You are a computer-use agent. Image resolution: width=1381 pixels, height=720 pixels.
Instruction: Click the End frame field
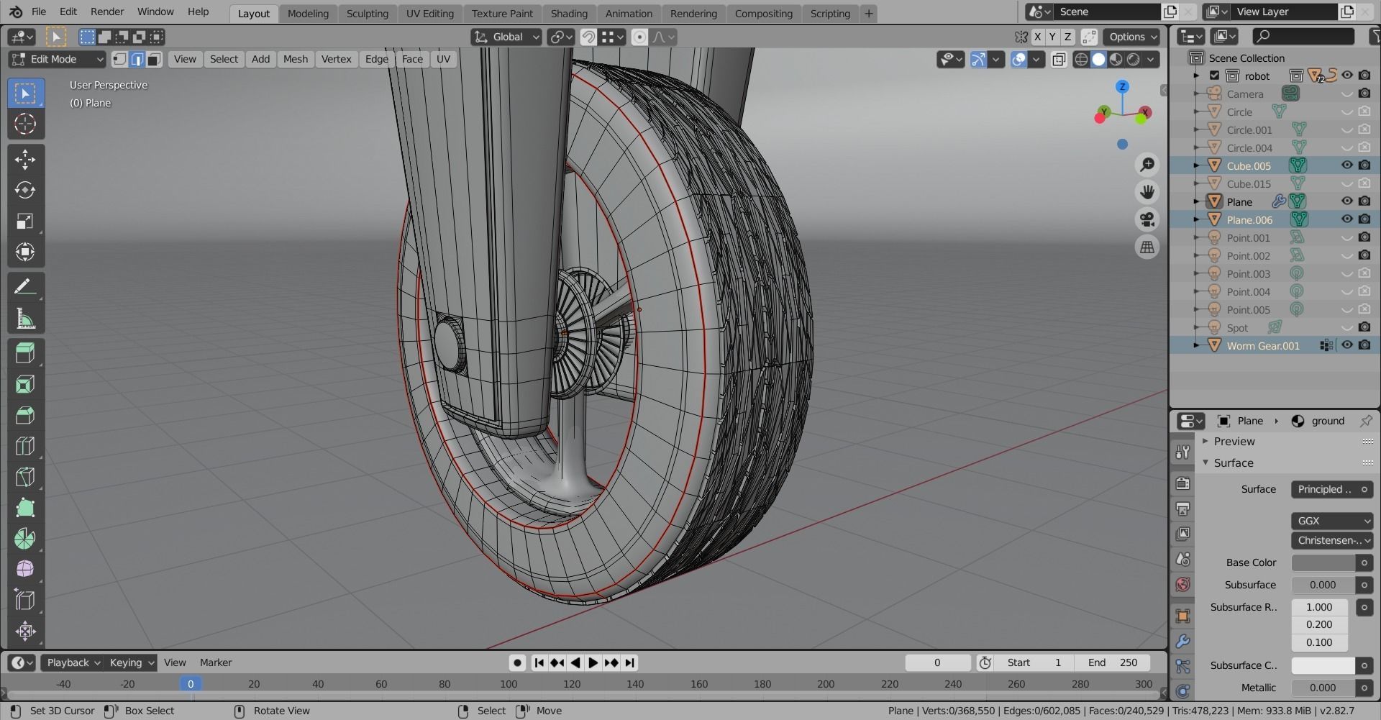[1112, 662]
